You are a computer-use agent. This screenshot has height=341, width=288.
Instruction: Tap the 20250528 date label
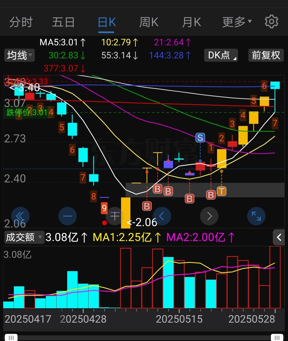click(252, 319)
